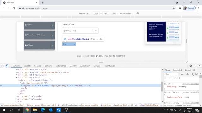Click the browser back arrow
Viewport: 202px width, 113px height.
pos(3,8)
